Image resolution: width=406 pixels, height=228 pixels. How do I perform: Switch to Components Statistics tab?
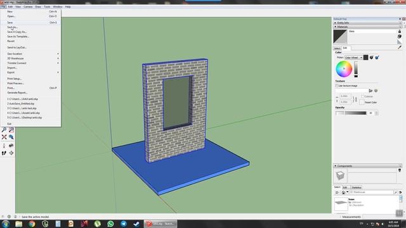point(357,187)
